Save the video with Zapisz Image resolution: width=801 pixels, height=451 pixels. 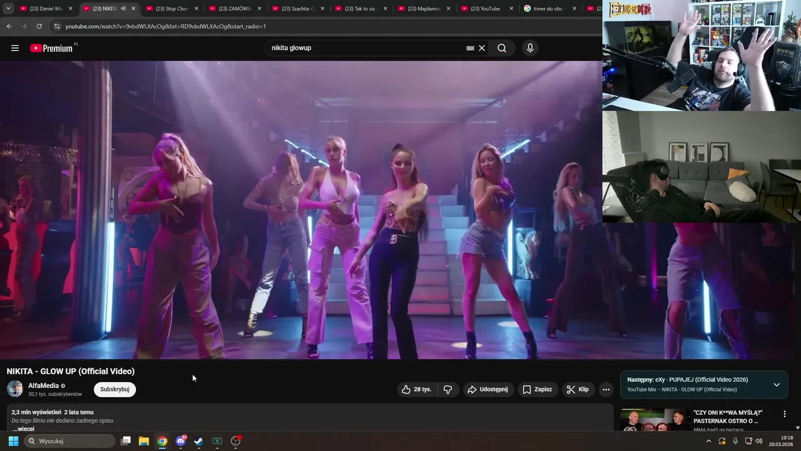coord(538,390)
